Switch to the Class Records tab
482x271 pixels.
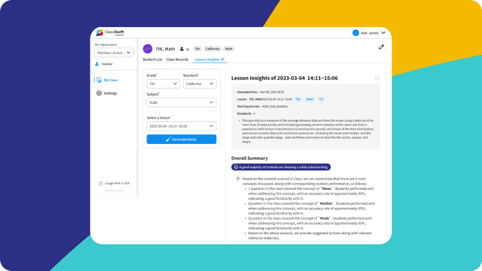pyautogui.click(x=177, y=59)
